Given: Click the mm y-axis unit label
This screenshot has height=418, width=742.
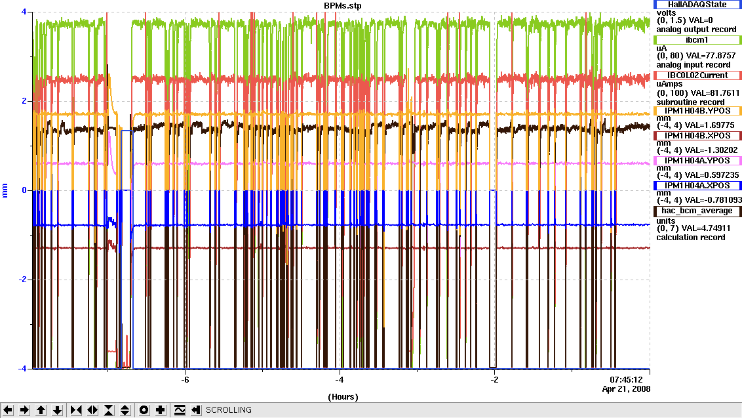Looking at the screenshot, I should [5, 190].
